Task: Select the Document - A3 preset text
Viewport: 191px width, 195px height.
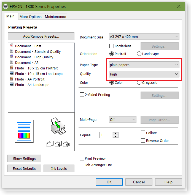Action: point(27,63)
